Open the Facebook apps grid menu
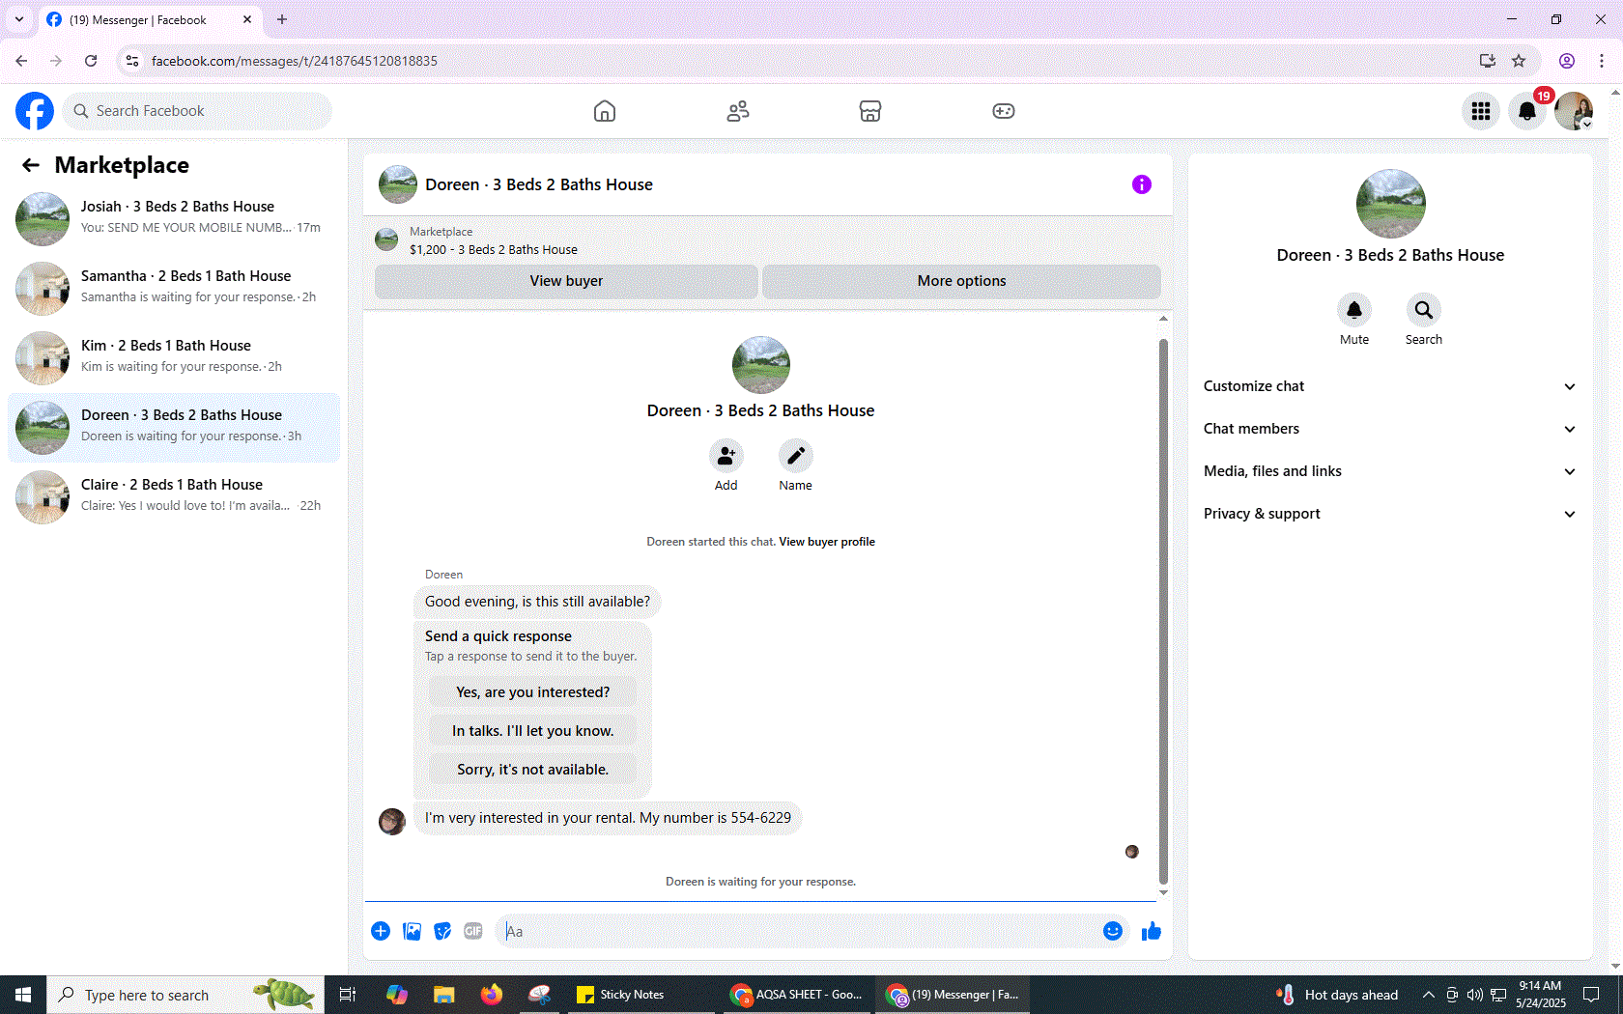The width and height of the screenshot is (1623, 1014). [1481, 111]
